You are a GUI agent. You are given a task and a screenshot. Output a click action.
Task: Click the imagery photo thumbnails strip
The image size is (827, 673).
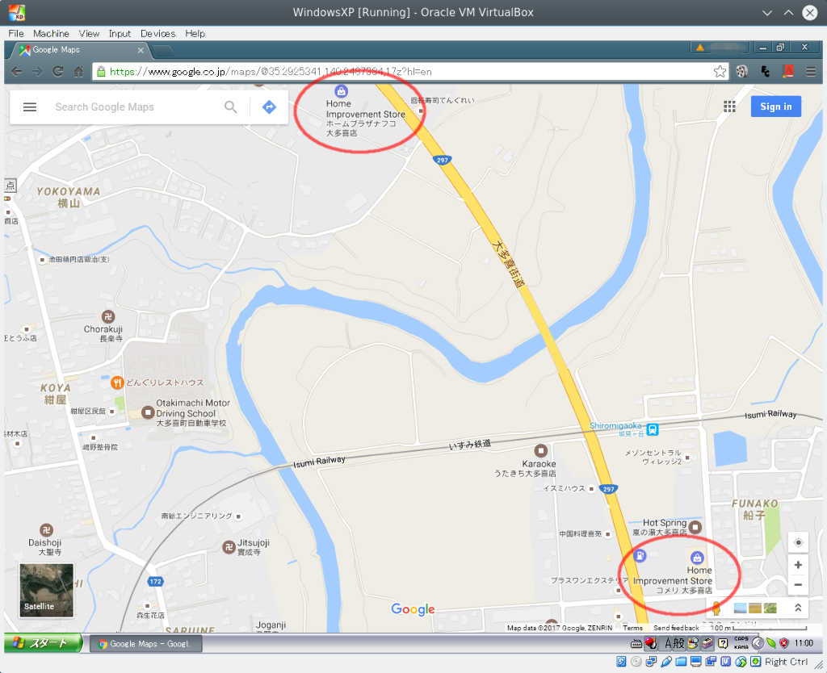(755, 608)
